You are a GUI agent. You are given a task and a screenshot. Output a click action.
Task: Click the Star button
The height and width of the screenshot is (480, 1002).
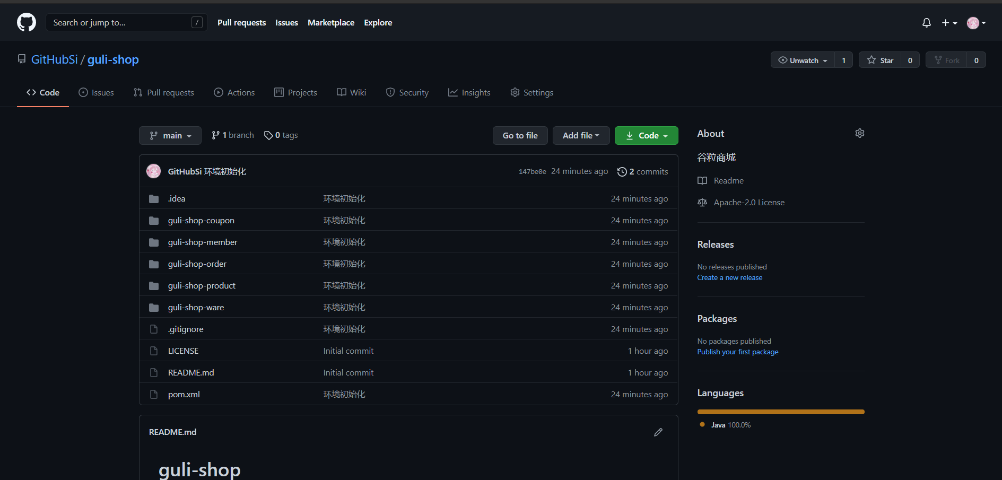(880, 60)
